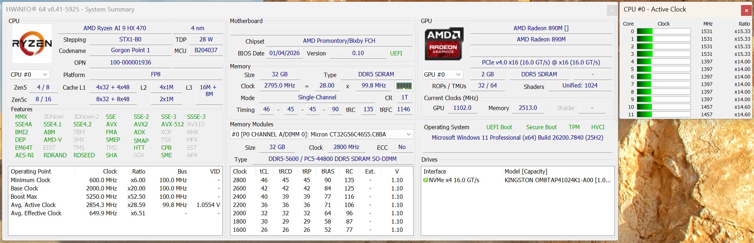
Task: Click the Model [Capacity] drives column header
Action: [526, 171]
